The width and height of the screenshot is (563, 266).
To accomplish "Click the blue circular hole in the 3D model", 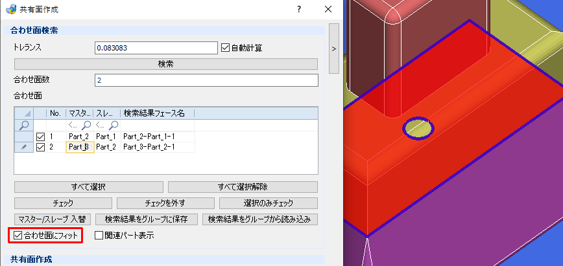I will pyautogui.click(x=418, y=127).
